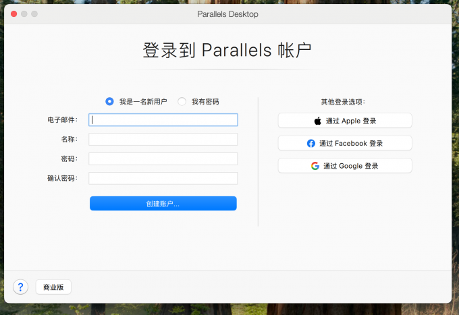The height and width of the screenshot is (315, 459).
Task: Click the 确认密码 field
Action: (x=163, y=179)
